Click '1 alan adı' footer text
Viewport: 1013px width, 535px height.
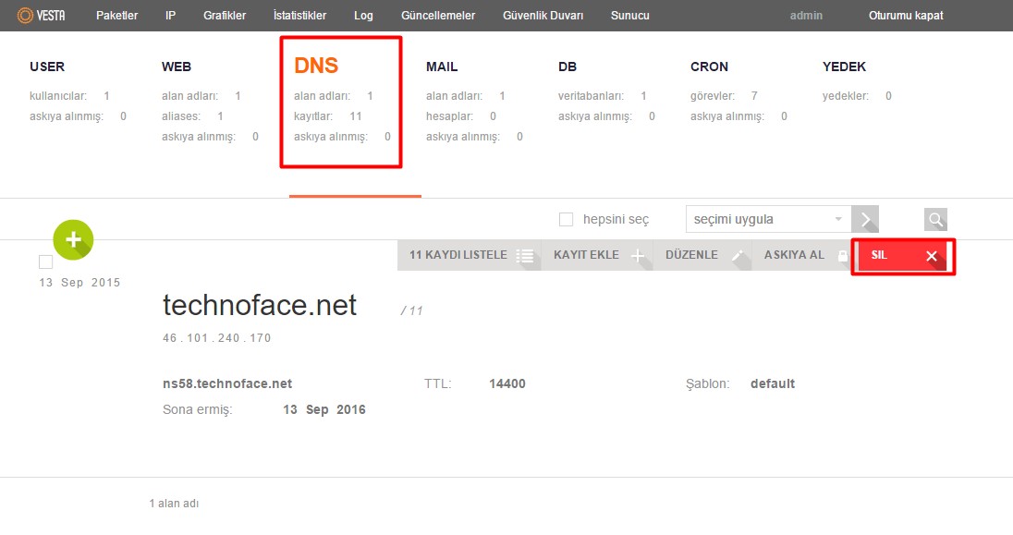point(174,504)
